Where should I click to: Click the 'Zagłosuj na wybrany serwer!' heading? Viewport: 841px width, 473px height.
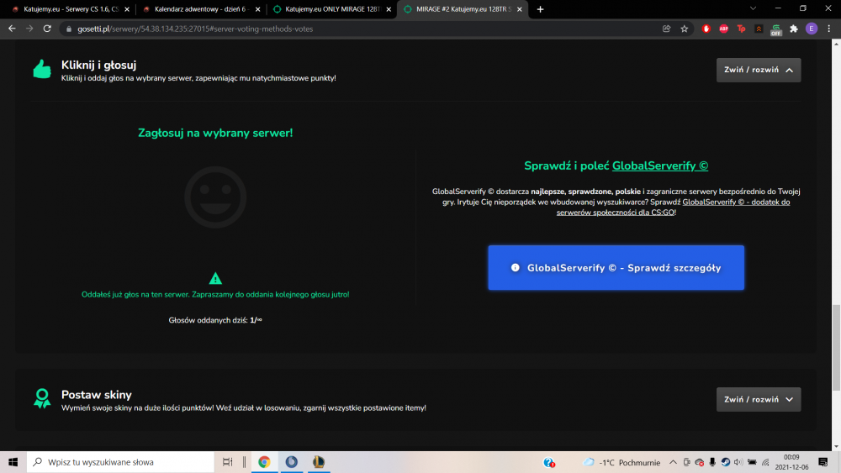tap(215, 133)
